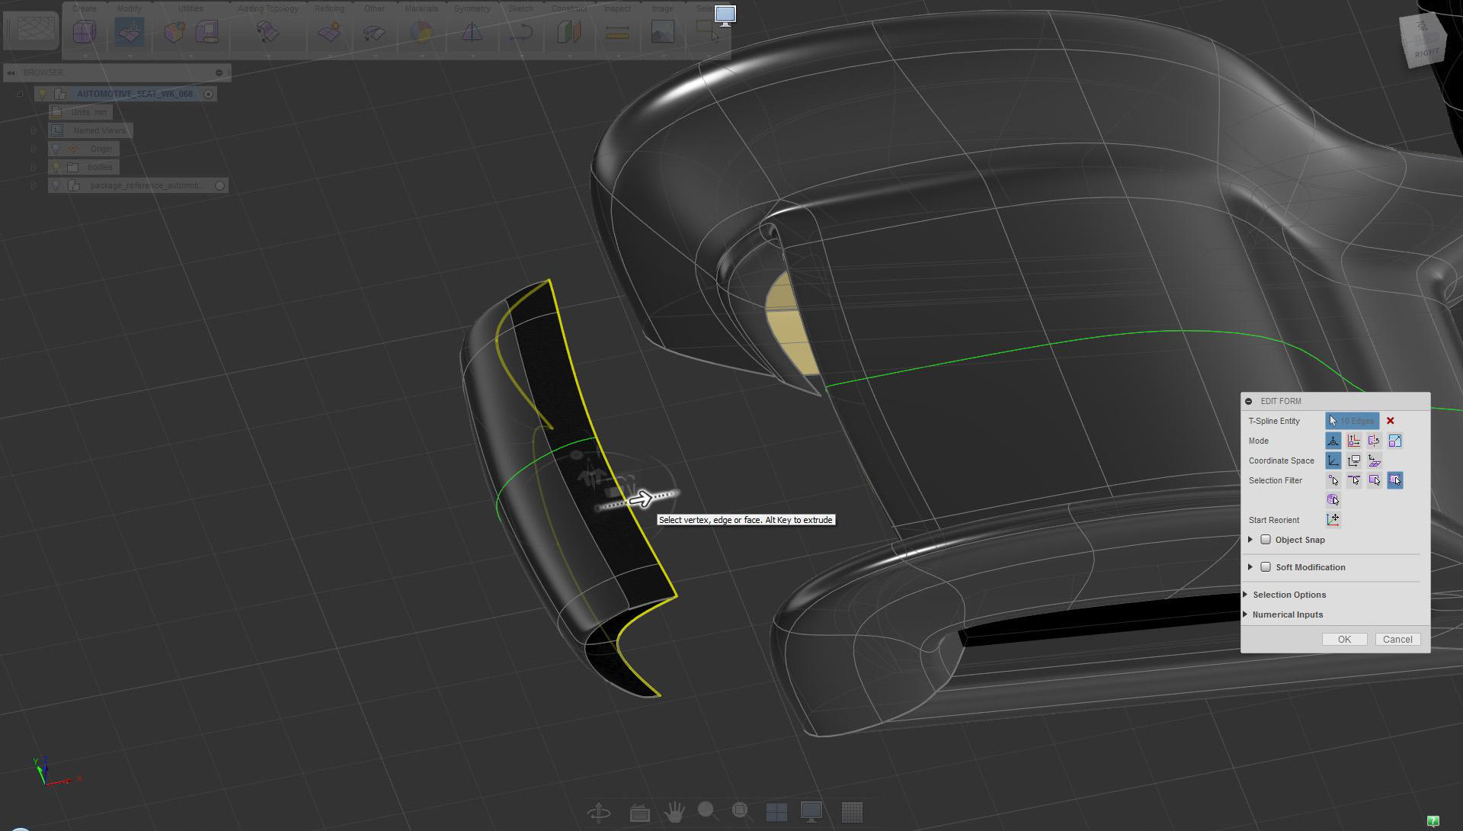The image size is (1463, 831).
Task: Click the Symmetry mirror toolbar icon
Action: coord(472,32)
